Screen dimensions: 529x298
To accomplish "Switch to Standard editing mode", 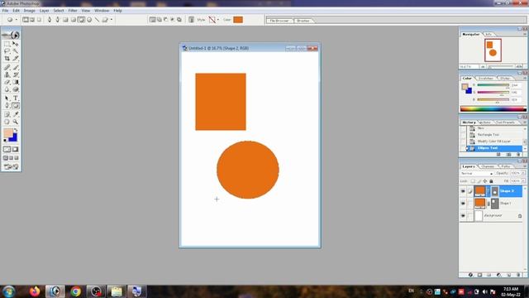I will point(7,149).
